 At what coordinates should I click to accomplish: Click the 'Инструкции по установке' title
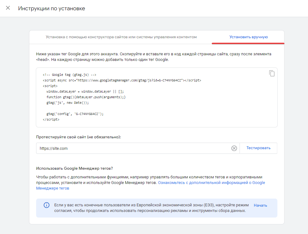tap(52, 8)
